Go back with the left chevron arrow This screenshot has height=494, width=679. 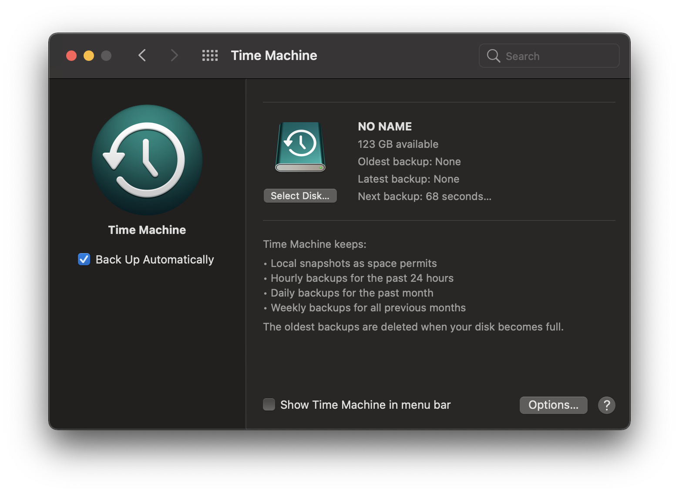(x=142, y=56)
